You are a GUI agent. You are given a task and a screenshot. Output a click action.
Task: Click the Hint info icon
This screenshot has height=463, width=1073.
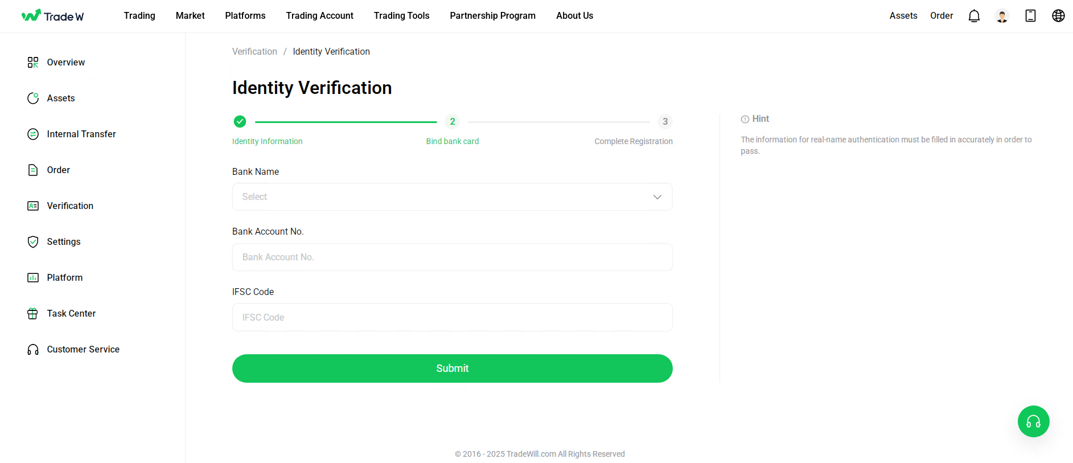coord(745,119)
